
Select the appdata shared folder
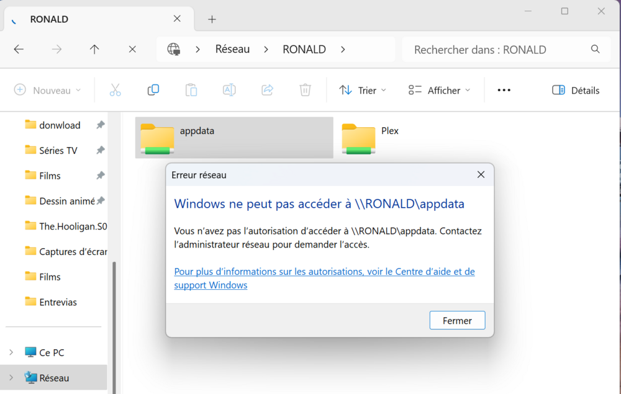tap(234, 138)
